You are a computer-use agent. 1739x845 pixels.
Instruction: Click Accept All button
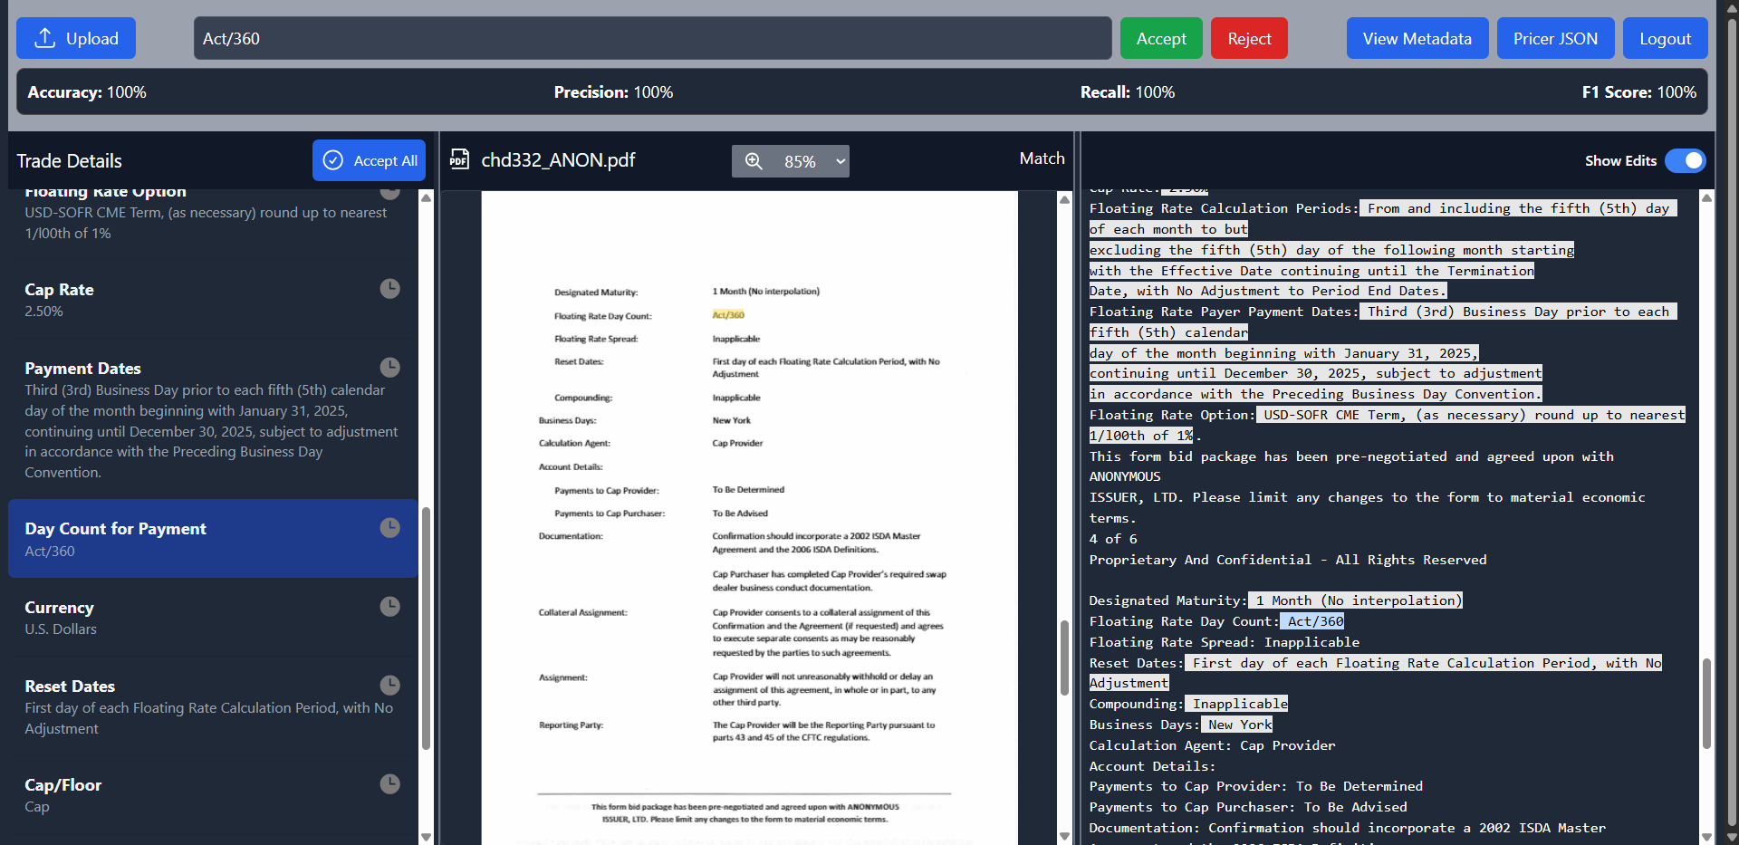[x=369, y=160]
